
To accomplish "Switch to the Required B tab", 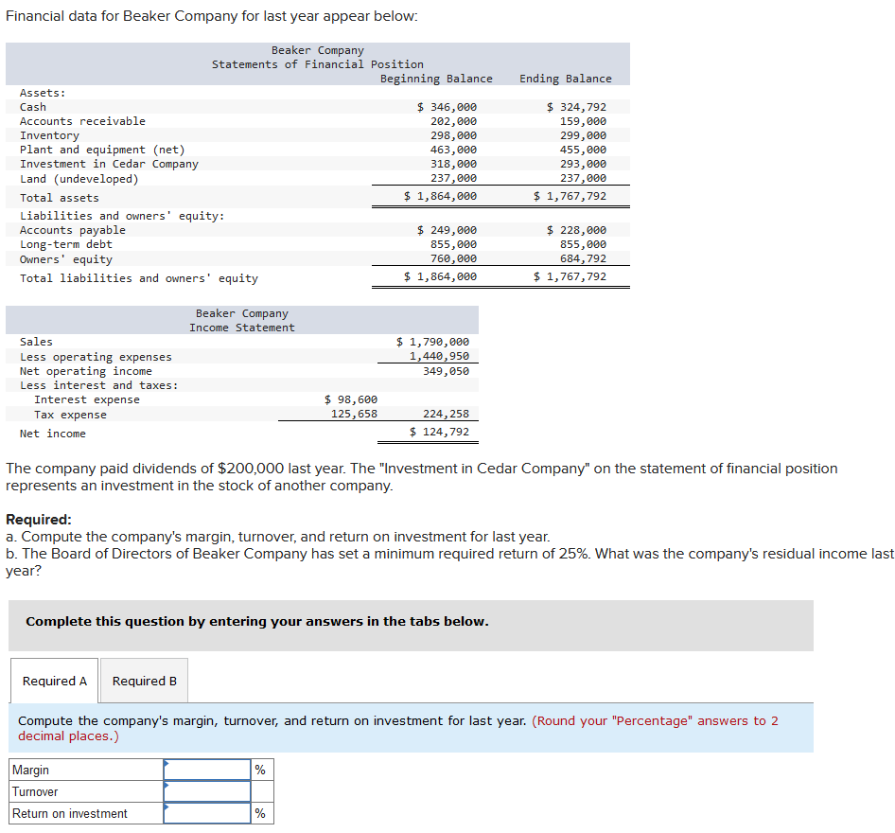I will 144,681.
